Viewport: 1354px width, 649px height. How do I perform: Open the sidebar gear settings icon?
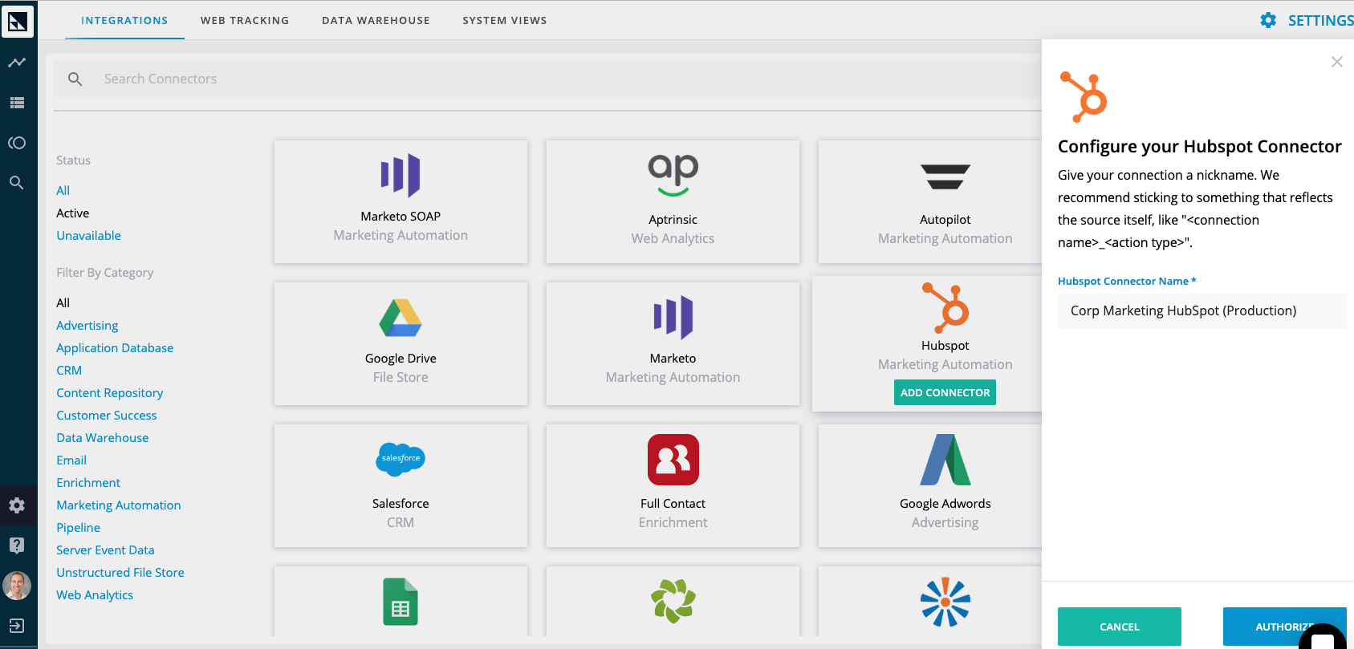(17, 505)
